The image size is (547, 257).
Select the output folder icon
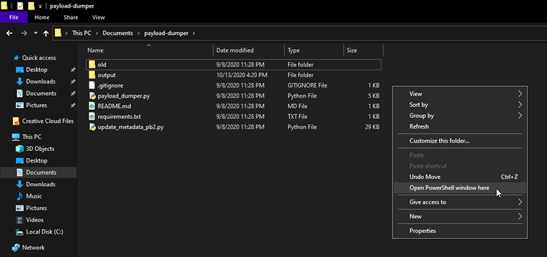point(92,75)
